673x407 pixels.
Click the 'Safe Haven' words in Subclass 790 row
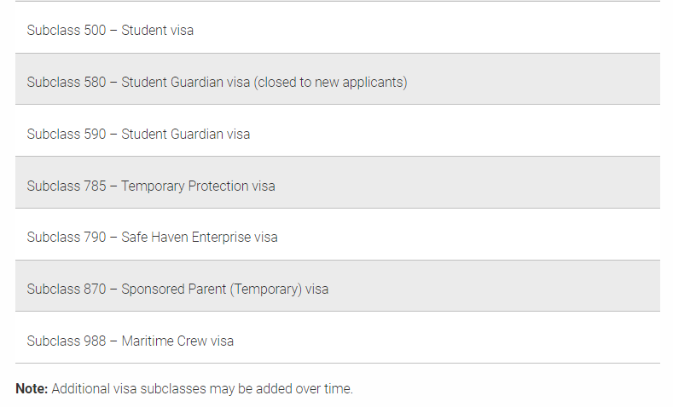pyautogui.click(x=154, y=238)
